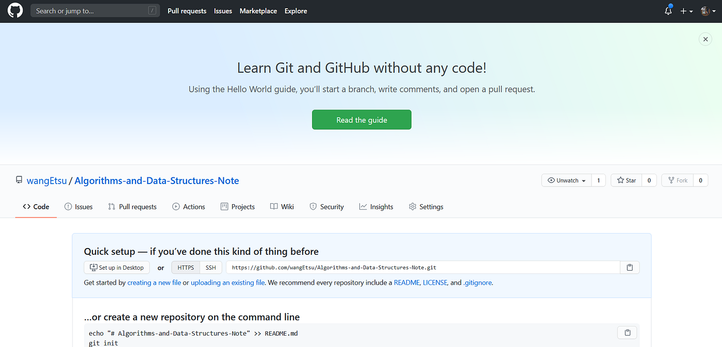Open the repository Settings tab
722x347 pixels.
pos(426,207)
